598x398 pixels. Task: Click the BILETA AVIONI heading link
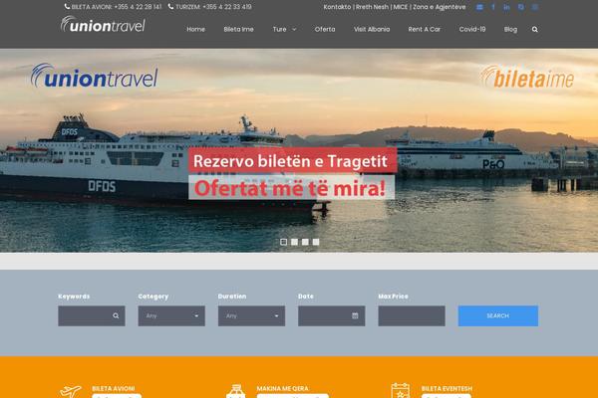pos(114,388)
